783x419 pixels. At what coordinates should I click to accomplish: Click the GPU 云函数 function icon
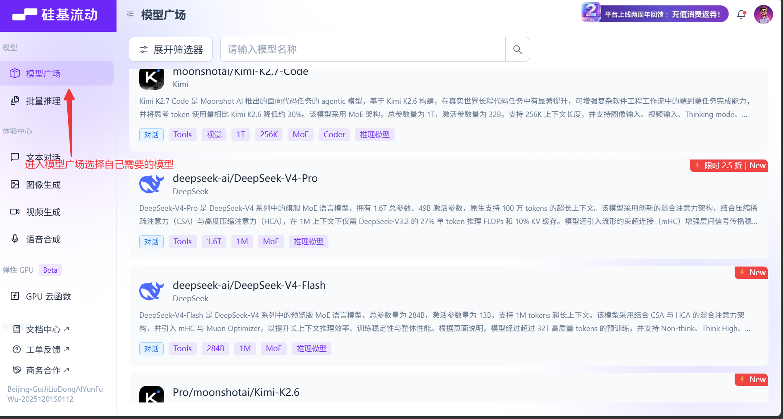tap(15, 296)
